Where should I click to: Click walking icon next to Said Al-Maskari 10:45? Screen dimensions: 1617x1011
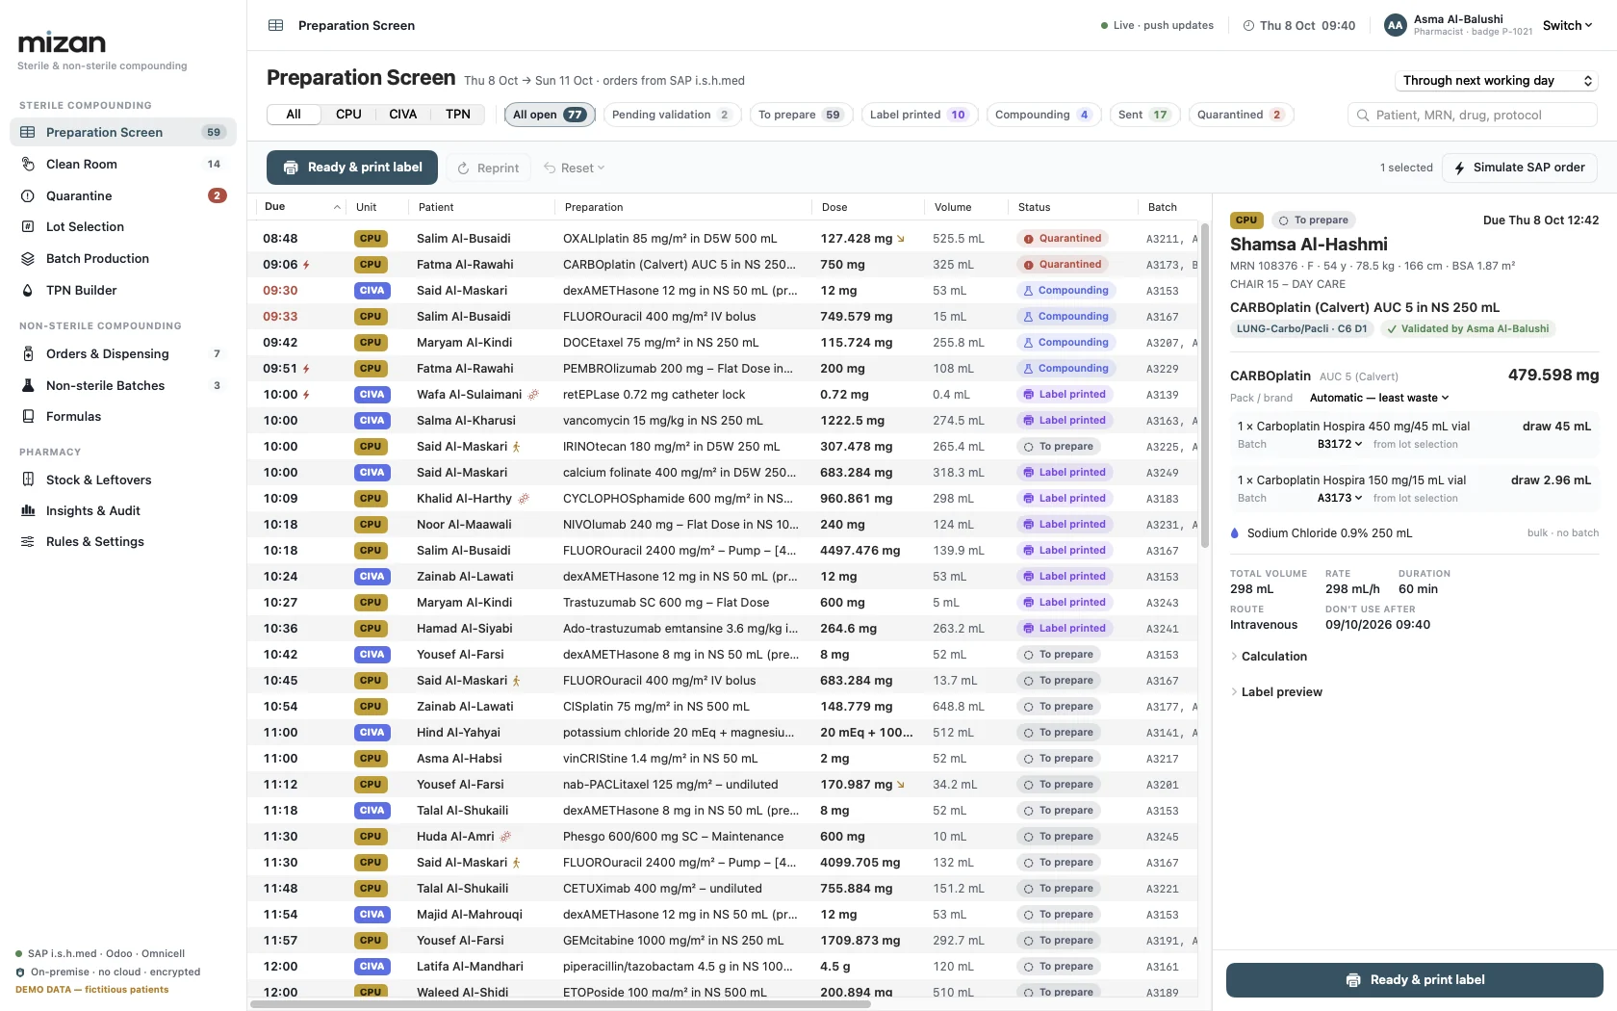[x=516, y=680]
